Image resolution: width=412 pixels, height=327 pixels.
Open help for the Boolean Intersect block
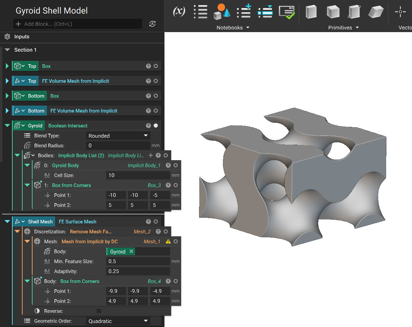click(148, 125)
